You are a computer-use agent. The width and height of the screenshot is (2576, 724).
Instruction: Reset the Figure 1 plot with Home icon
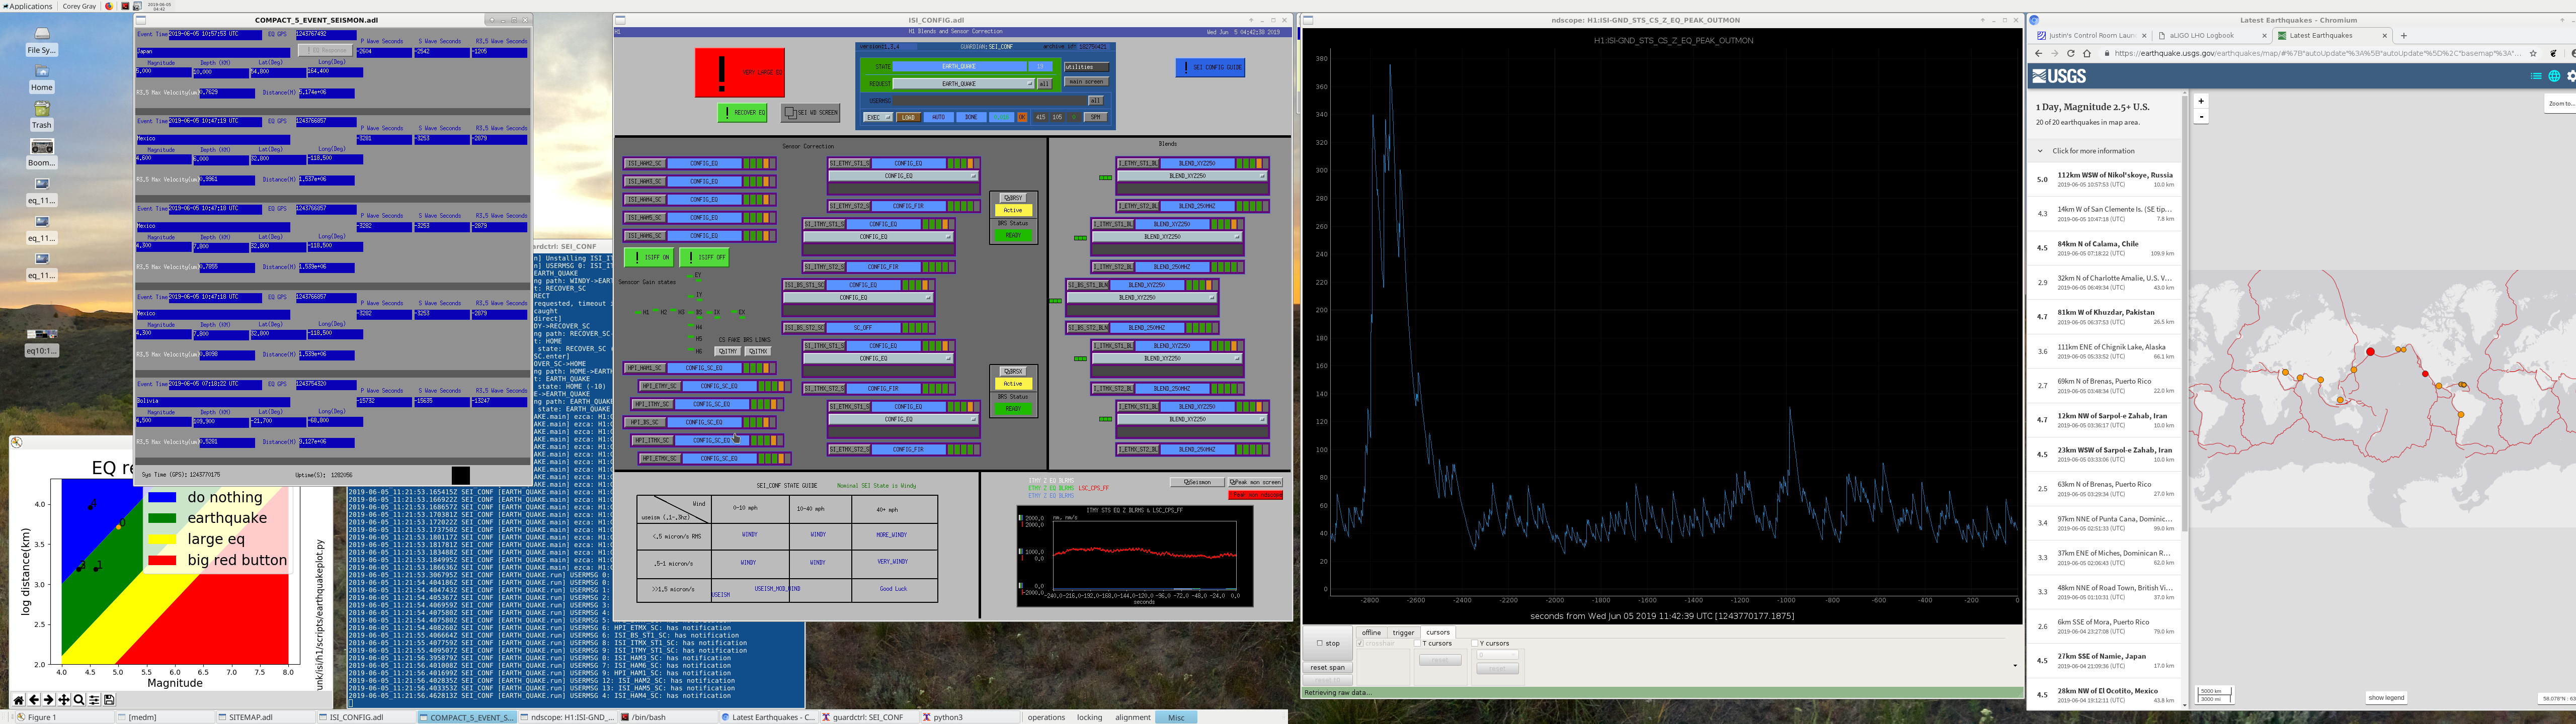tap(18, 700)
